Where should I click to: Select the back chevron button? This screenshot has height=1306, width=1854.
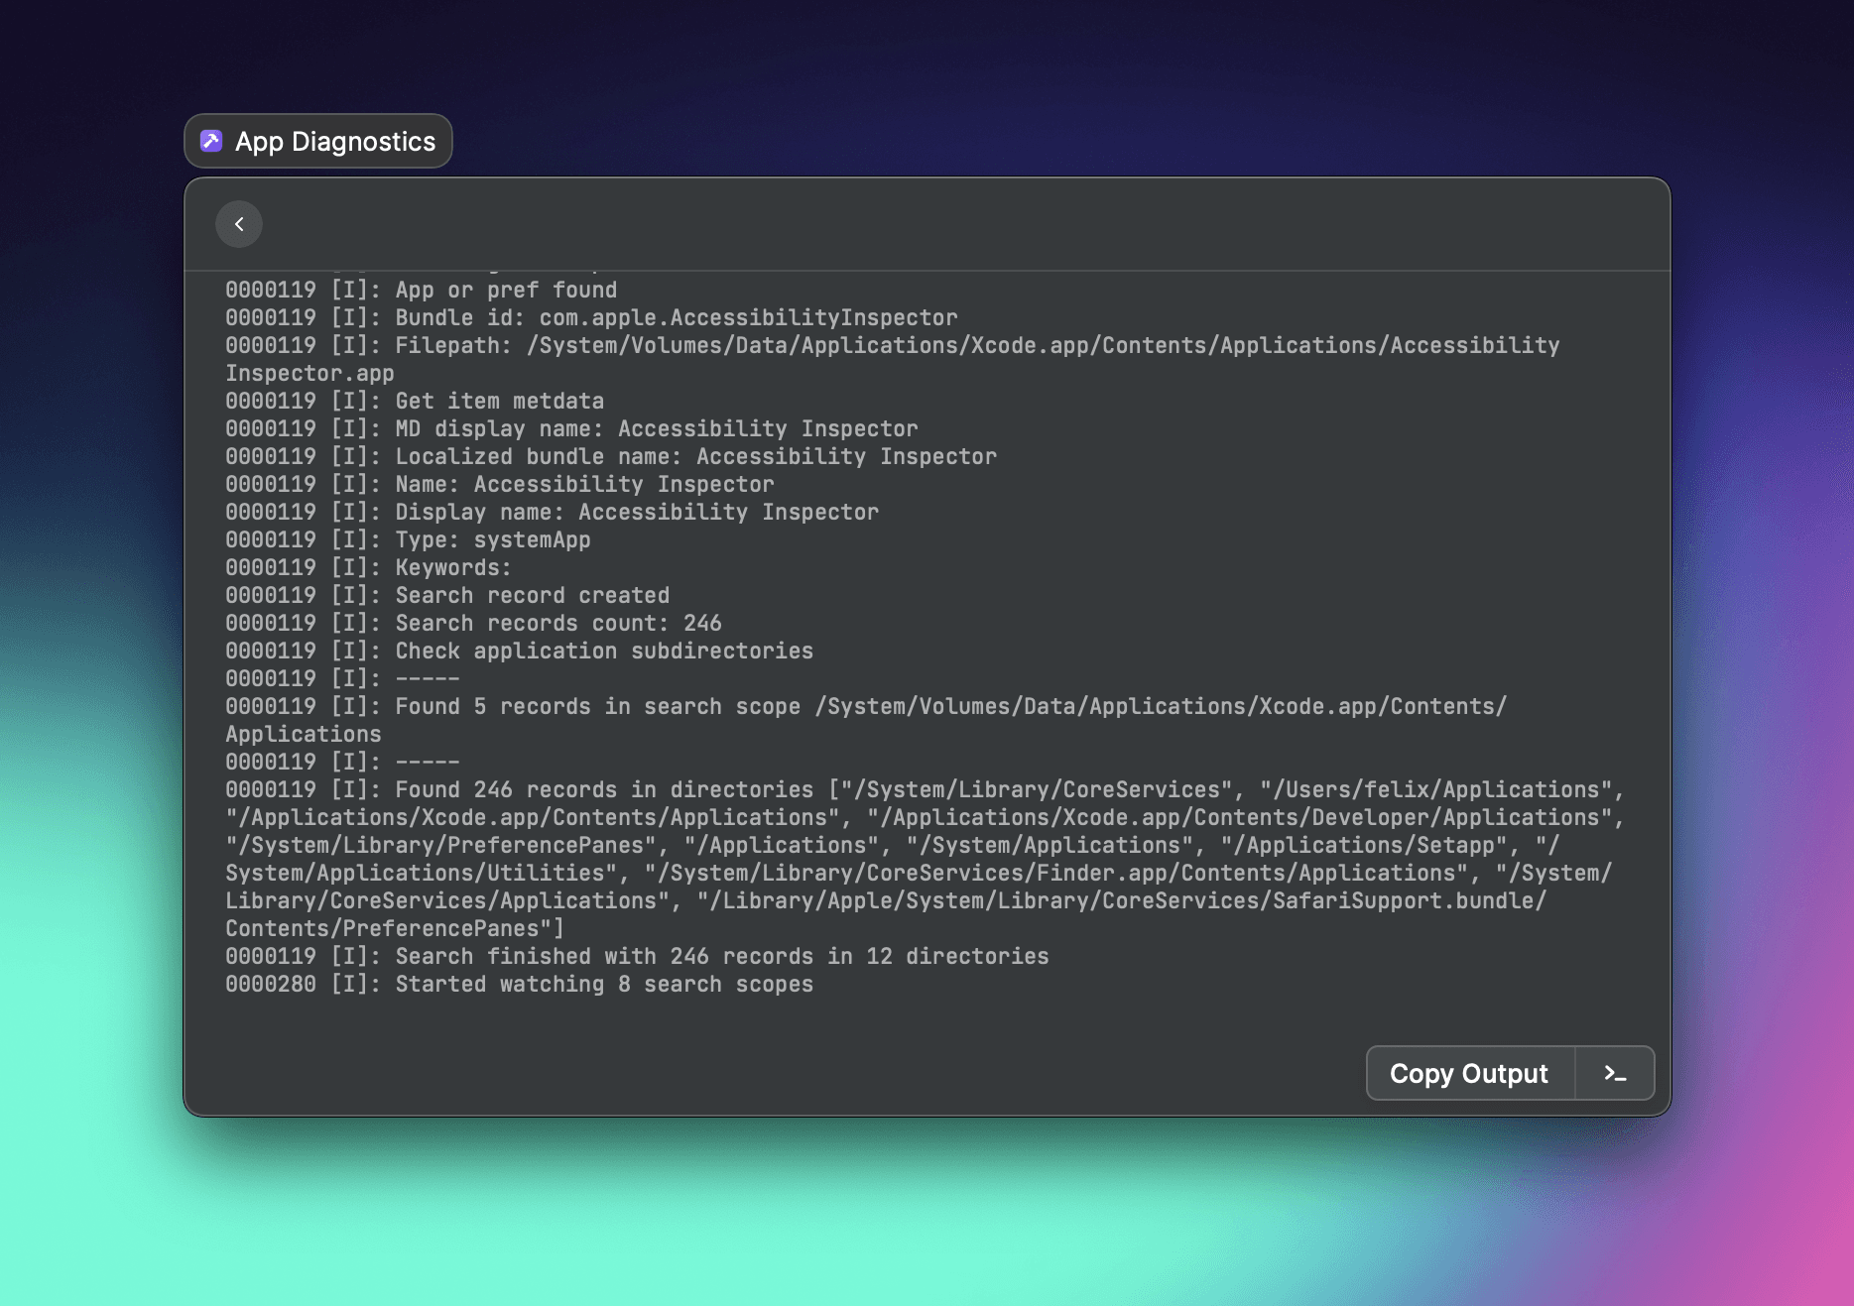(238, 224)
